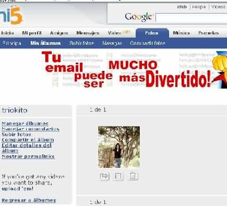This screenshot has height=206, width=227.
Task: Click the top '1 de 1' counter
Action: click(98, 110)
